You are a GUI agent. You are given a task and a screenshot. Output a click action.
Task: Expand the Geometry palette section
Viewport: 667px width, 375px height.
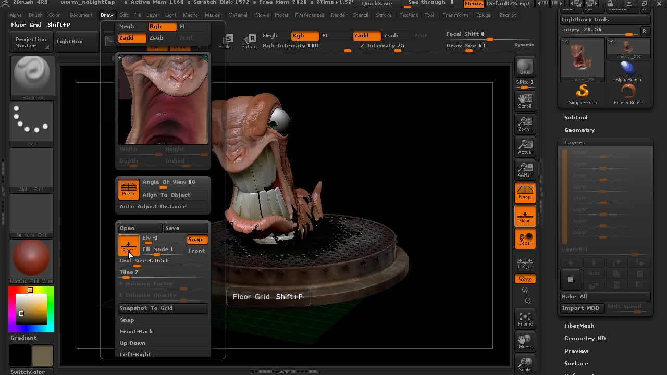579,130
